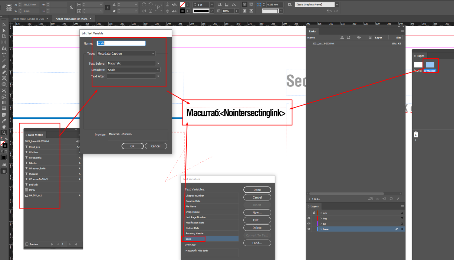Pick the Eyedropper tool
The width and height of the screenshot is (454, 260).
(x=4, y=121)
